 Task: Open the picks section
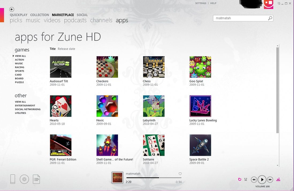[16, 20]
